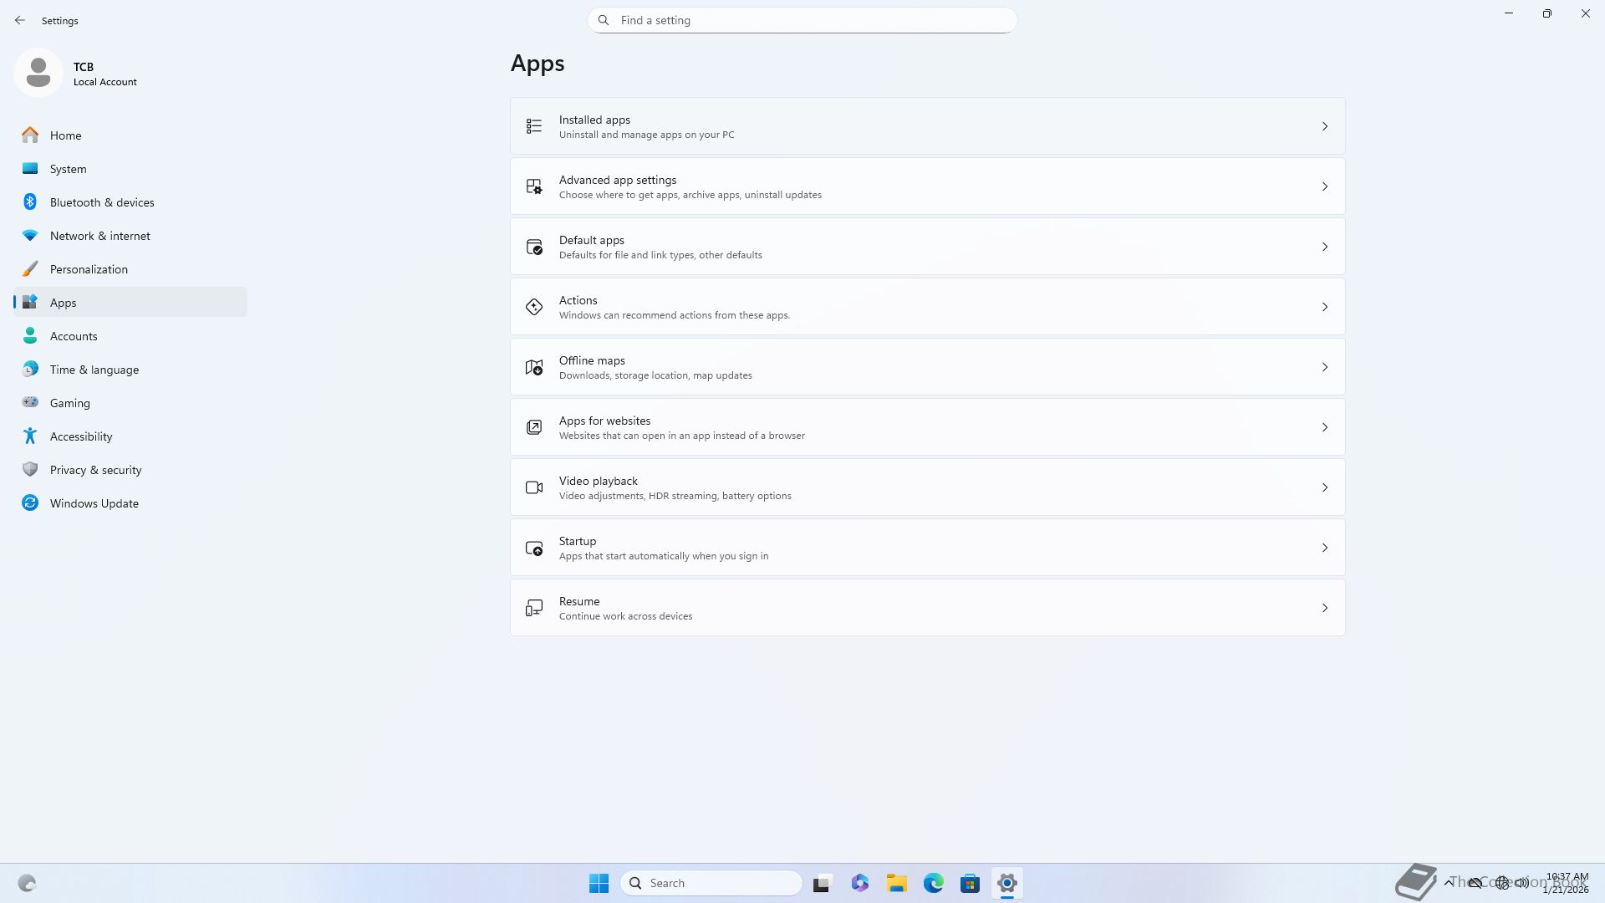Click the Installed apps list icon
Image resolution: width=1605 pixels, height=903 pixels.
(x=533, y=126)
